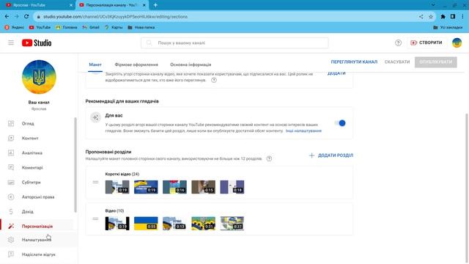Open the hamburger navigation menu
The width and height of the screenshot is (469, 264).
click(11, 43)
